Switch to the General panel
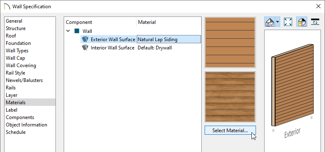 pos(14,21)
